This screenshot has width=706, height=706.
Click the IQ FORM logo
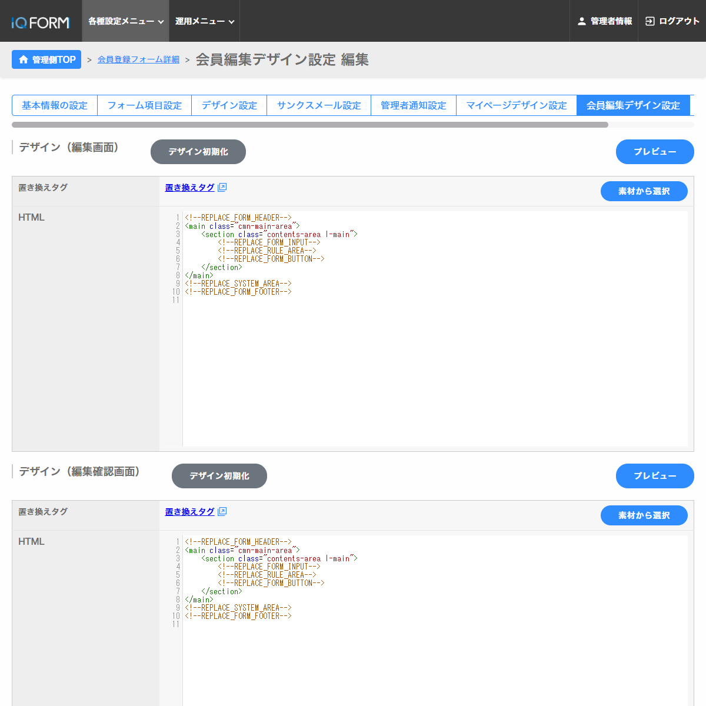pos(41,22)
